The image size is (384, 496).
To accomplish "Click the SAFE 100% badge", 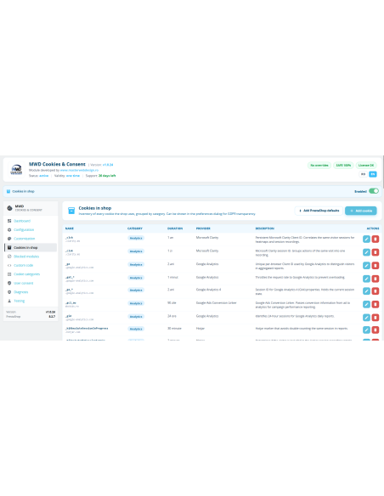I will [x=343, y=165].
